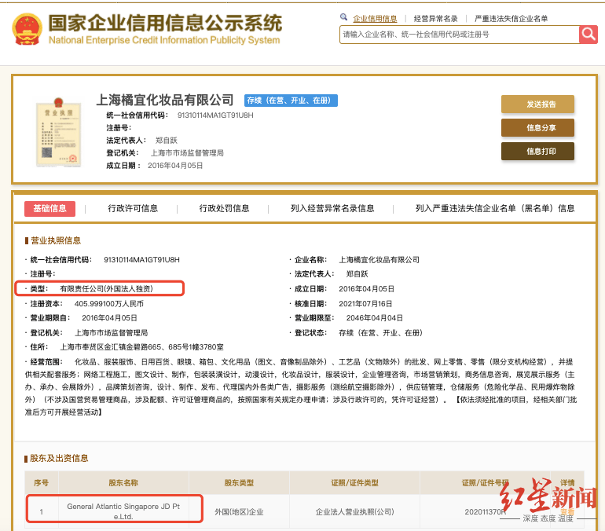Click shareholder General Atlantic Singapore JD Pte.Ltd.
This screenshot has width=605, height=531.
point(123,511)
